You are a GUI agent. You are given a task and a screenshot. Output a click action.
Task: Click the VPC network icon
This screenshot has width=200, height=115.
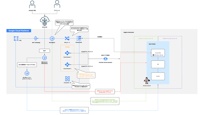tap(16, 39)
